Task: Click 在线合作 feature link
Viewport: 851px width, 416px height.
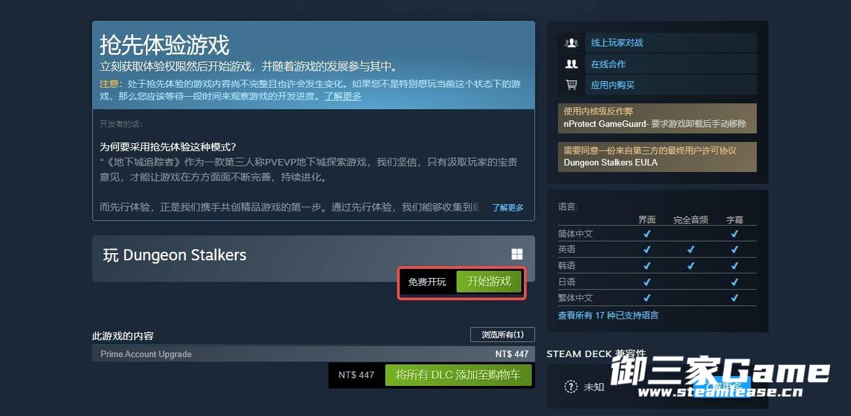Action: (608, 64)
